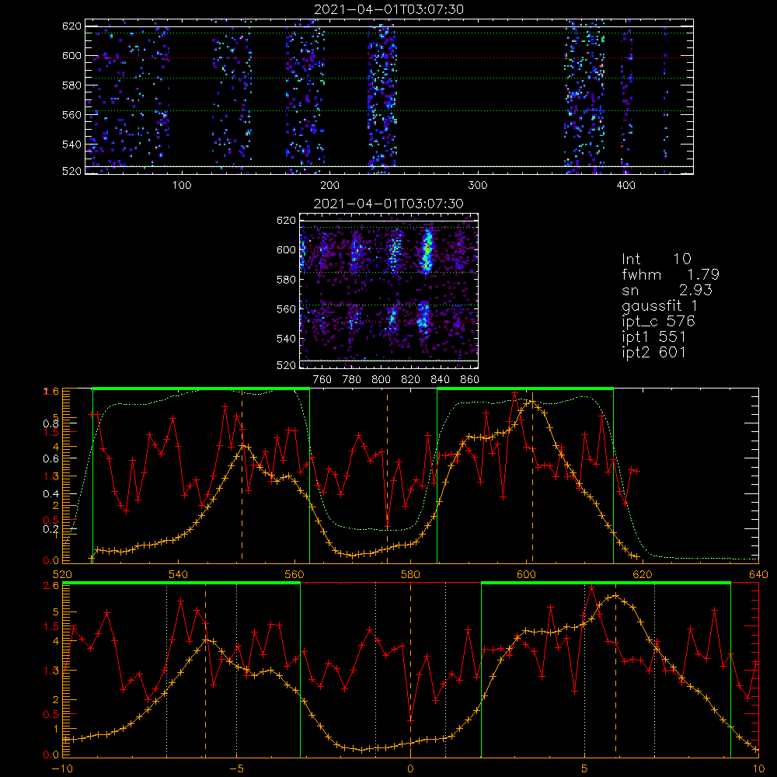Click x-axis label -10 of bottom plot

tap(62, 768)
